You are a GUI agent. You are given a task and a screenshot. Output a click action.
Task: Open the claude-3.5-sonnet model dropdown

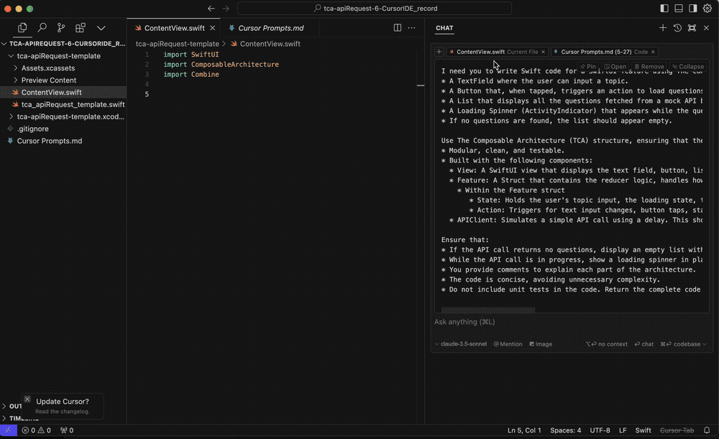(461, 344)
